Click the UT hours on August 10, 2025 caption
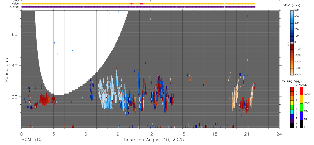Image resolution: width=314 pixels, height=145 pixels. tap(150, 140)
